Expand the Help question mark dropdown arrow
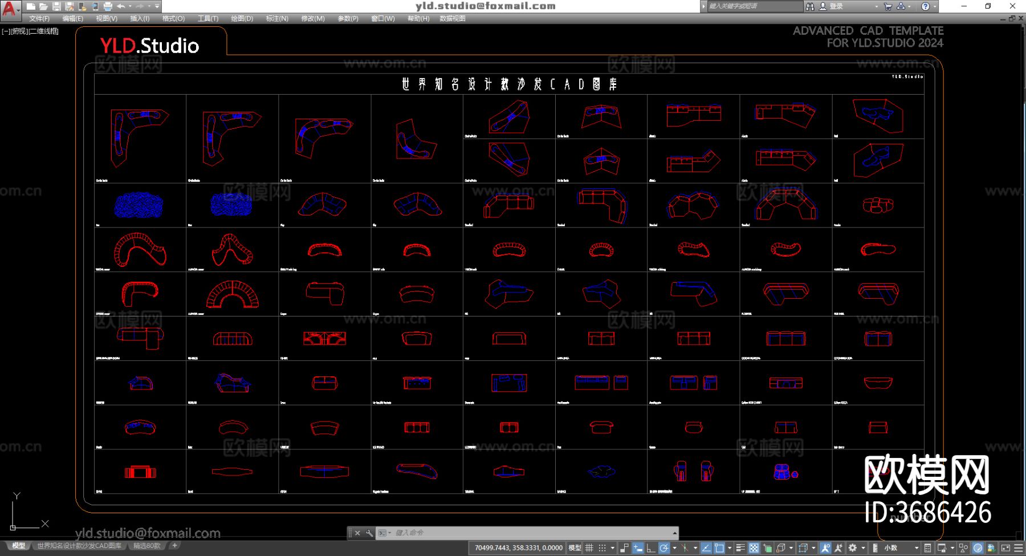Screen dimensions: 1026x556 pyautogui.click(x=935, y=6)
